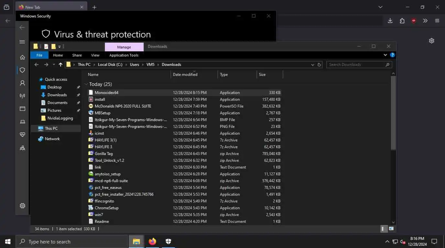Click File Explorer forward arrow
The width and height of the screenshot is (445, 248).
46,65
